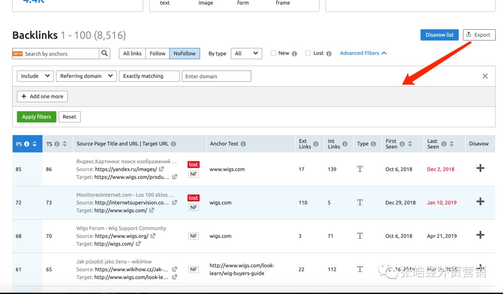Close the advanced filter row with X
The image size is (503, 294).
click(x=485, y=76)
